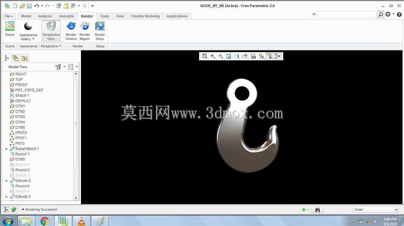
Task: Expand the Perspective group dropdown
Action: [x=51, y=46]
